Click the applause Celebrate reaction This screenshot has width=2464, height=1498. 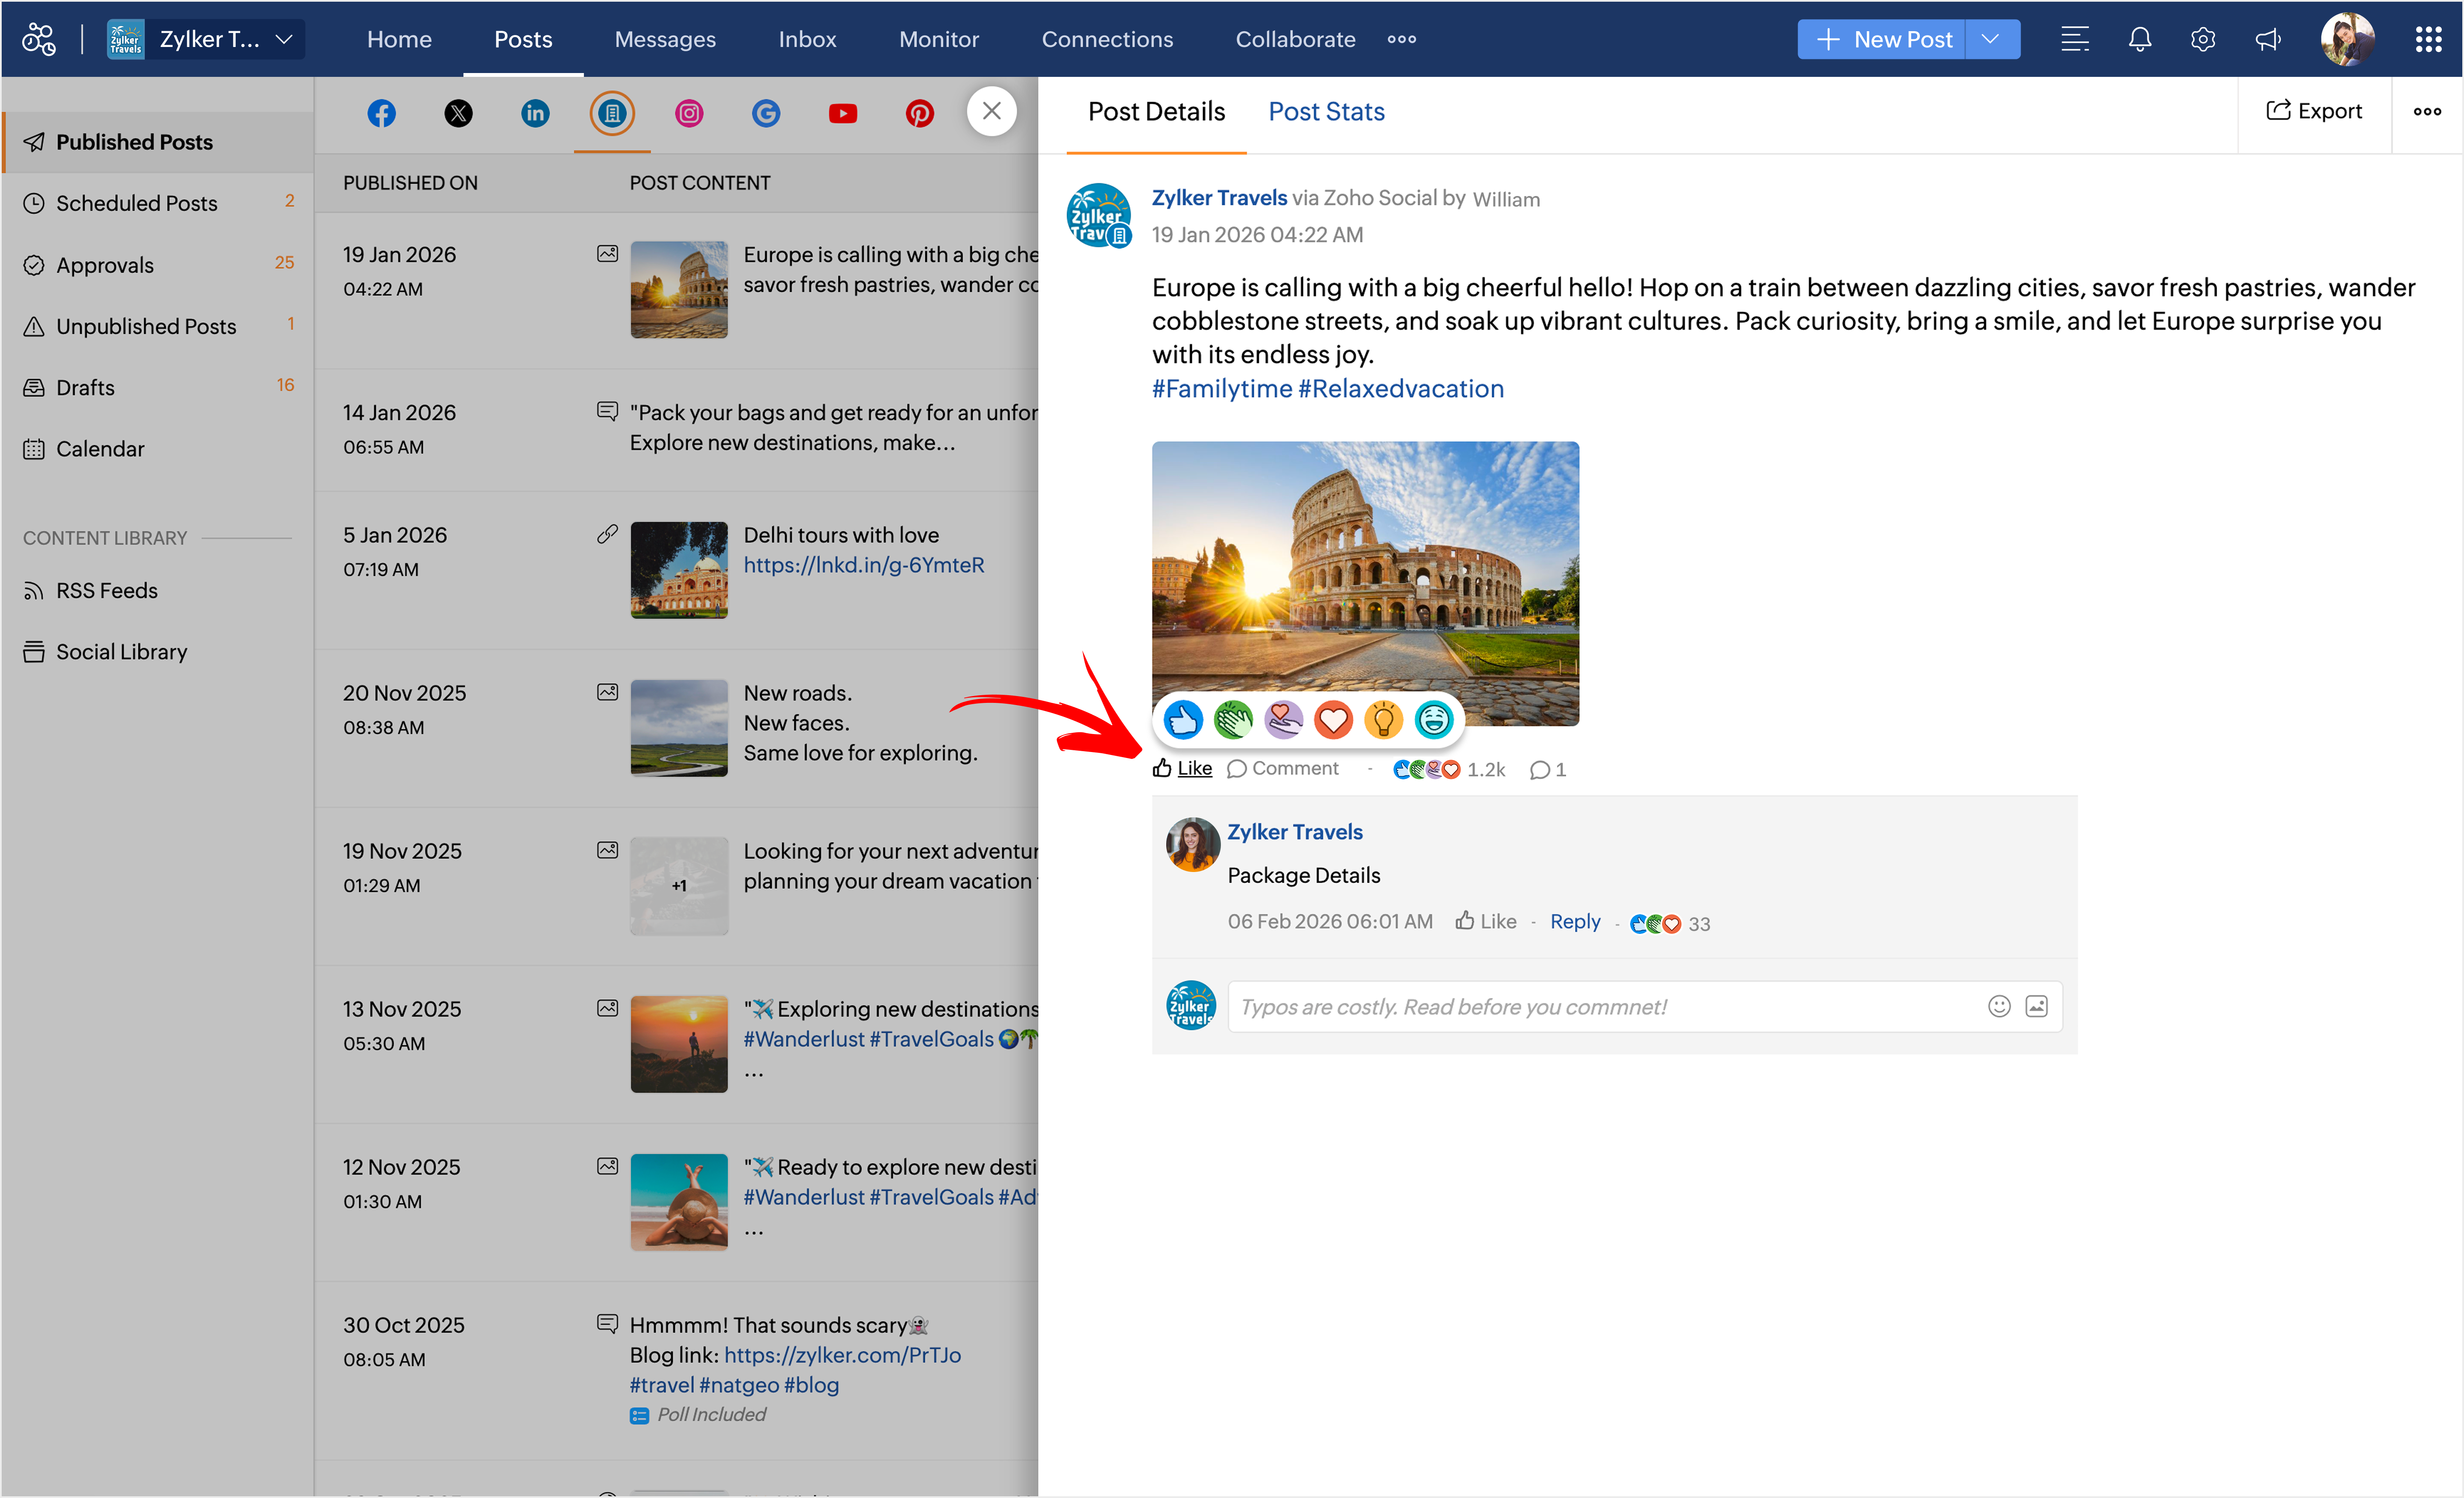click(x=1233, y=720)
